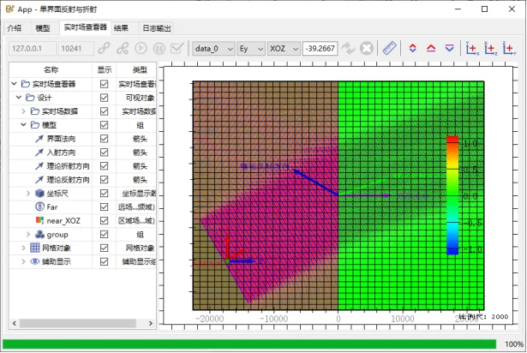527x353 pixels.
Task: Click the gray X cancel icon
Action: [367, 49]
